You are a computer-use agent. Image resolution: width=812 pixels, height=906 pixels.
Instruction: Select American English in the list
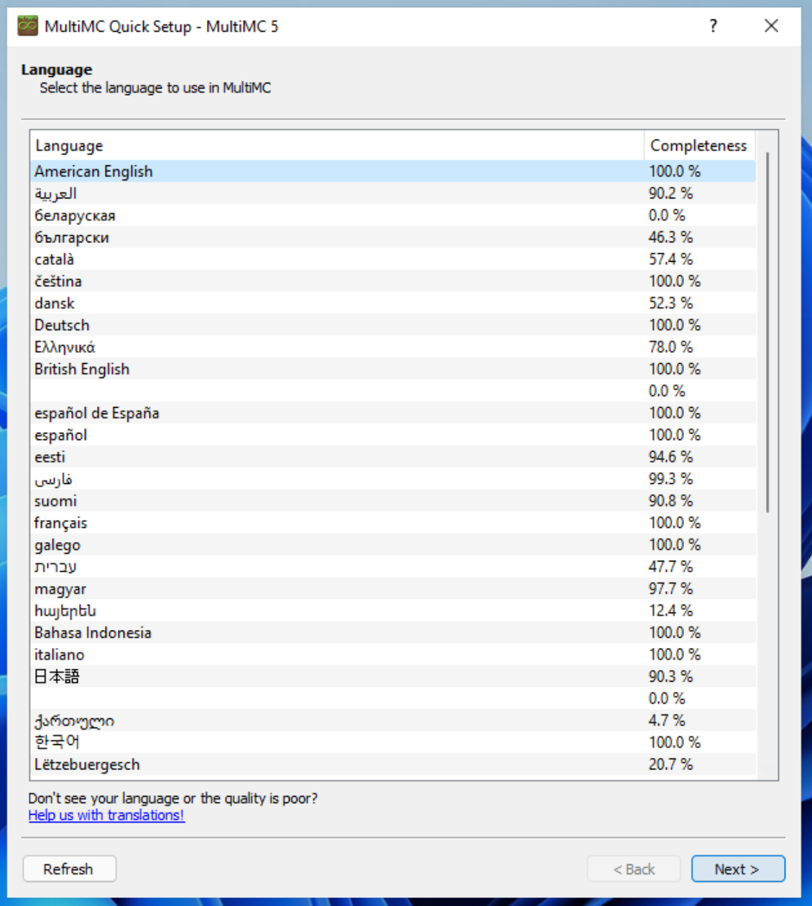click(x=93, y=171)
